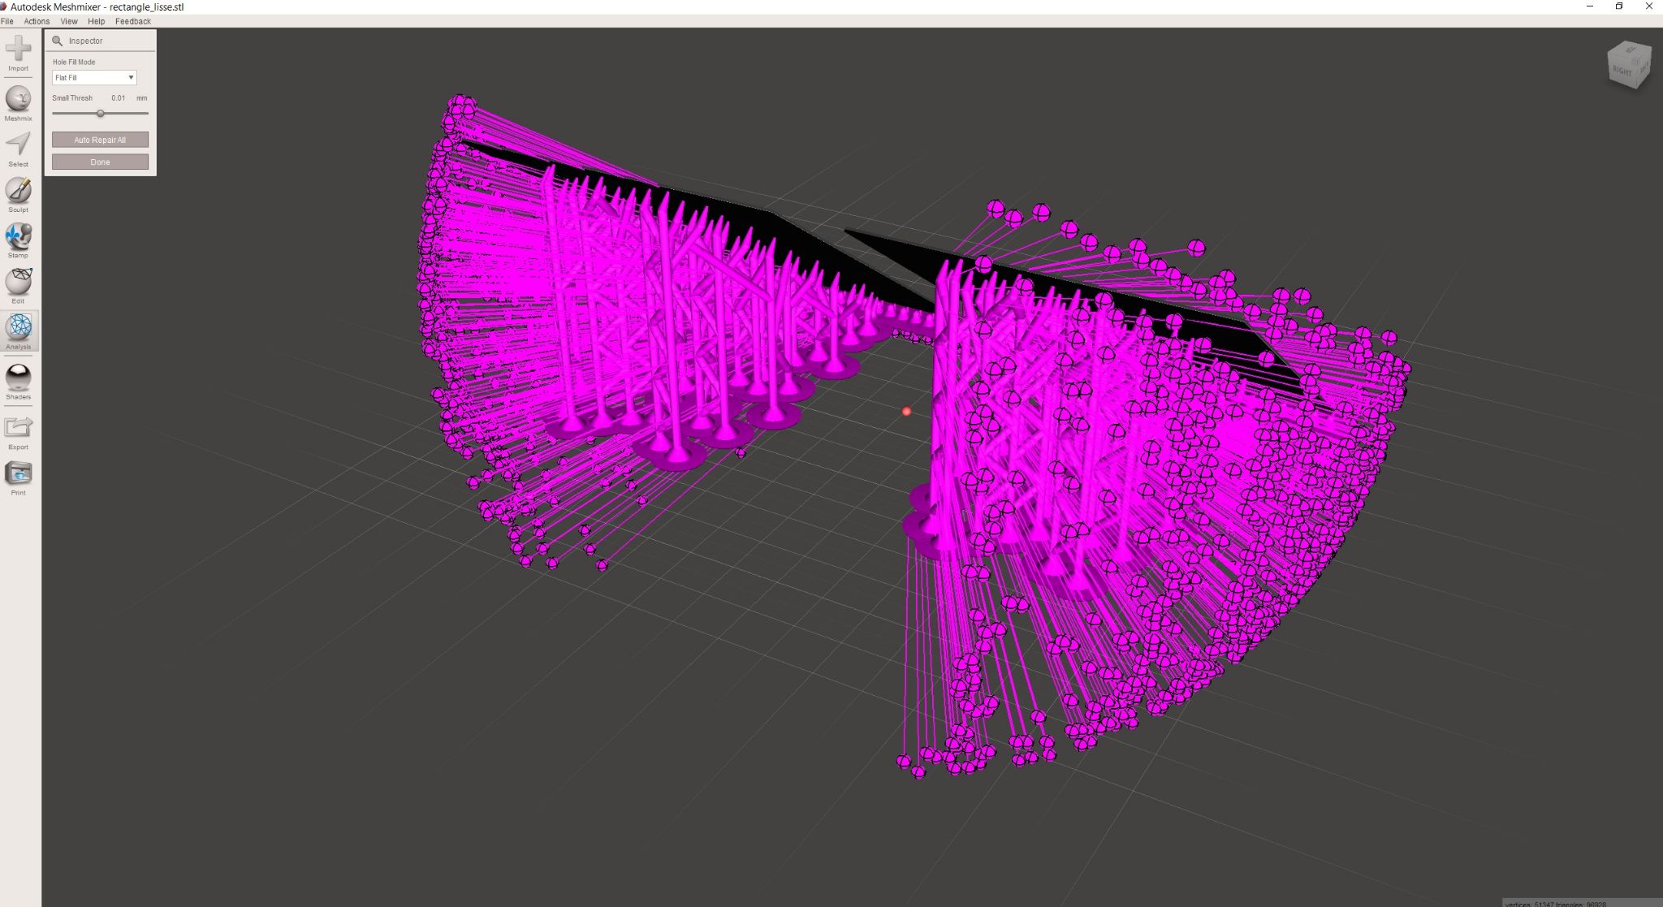
Task: Open the View menu
Action: pos(69,21)
